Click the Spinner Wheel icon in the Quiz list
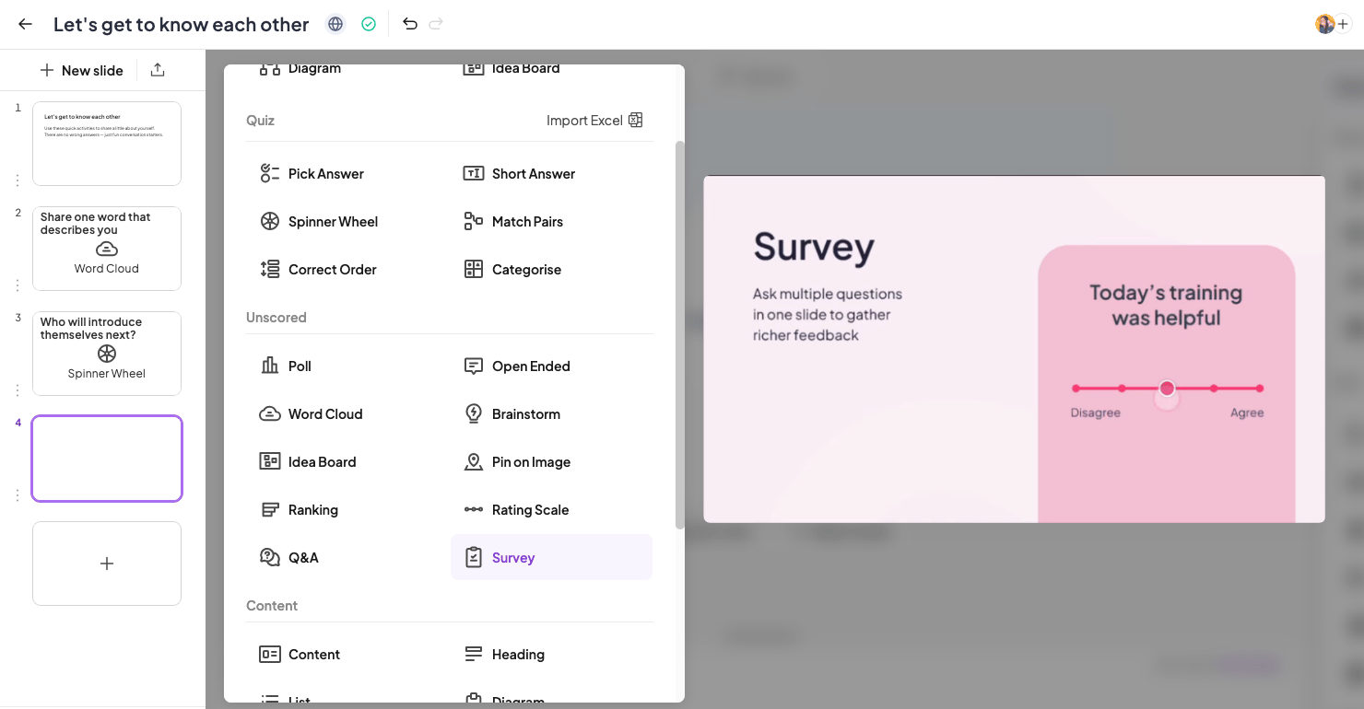 (270, 221)
